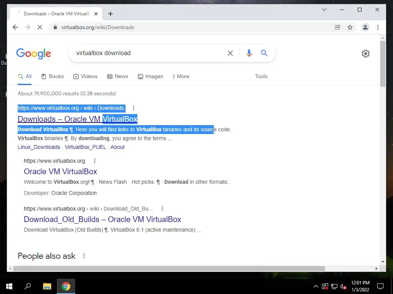Viewport: 393px width, 294px height.
Task: Open Download_Old_Builds – Oracle VM VirtualBox link
Action: pos(102,219)
